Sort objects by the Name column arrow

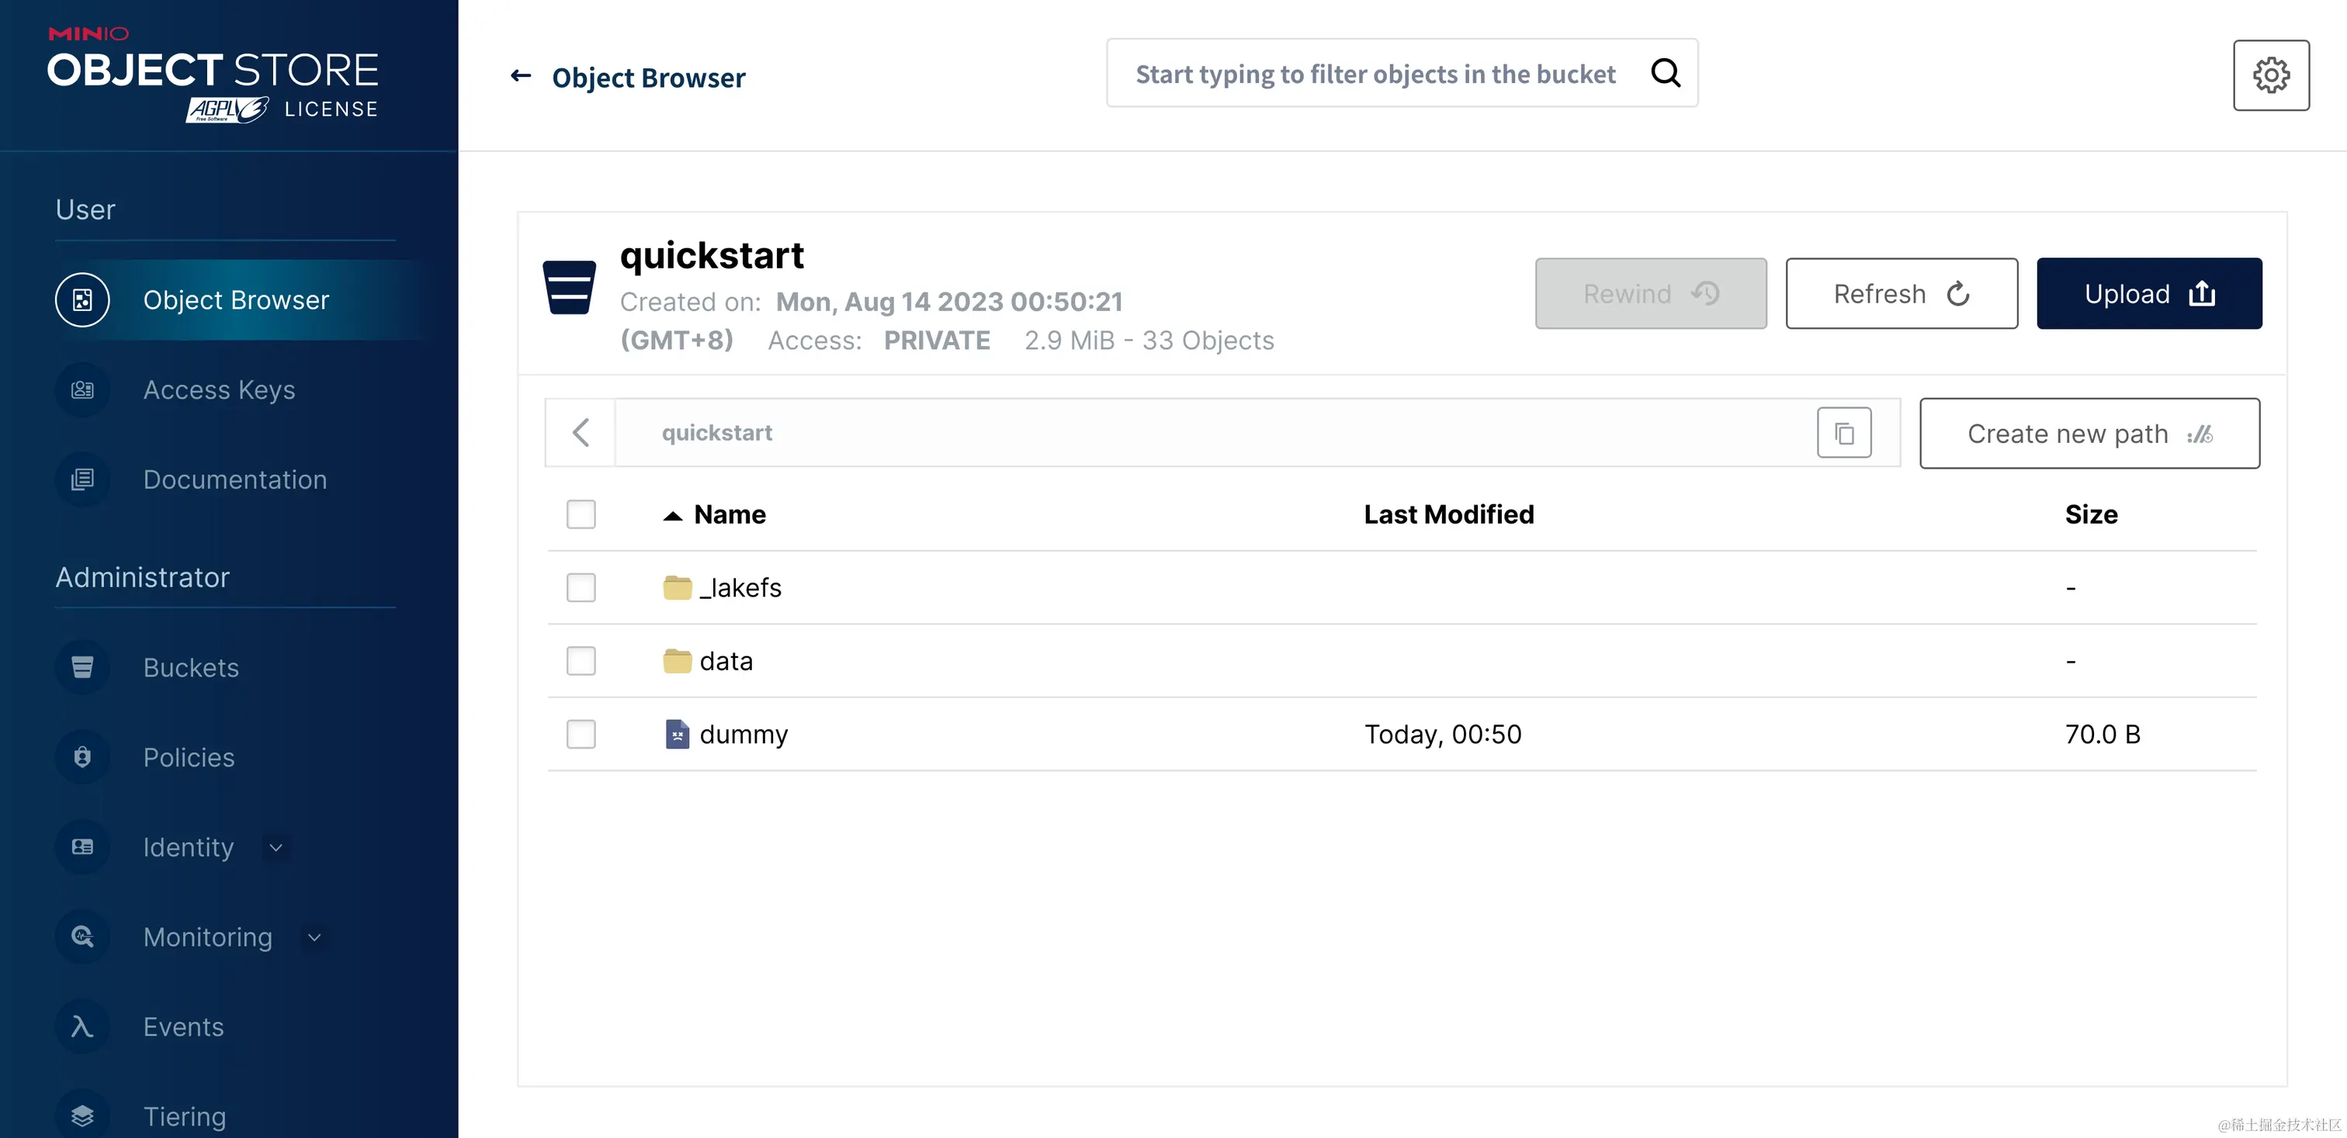672,516
